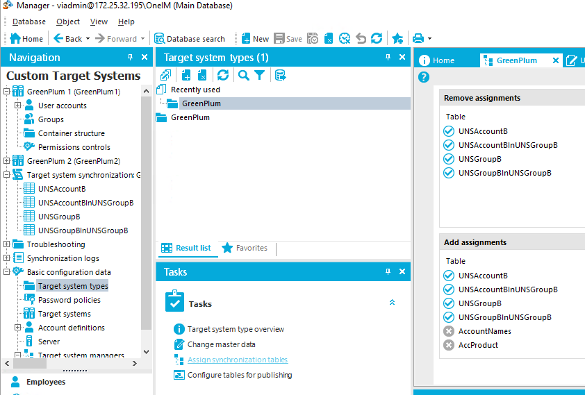The image size is (585, 395).
Task: Click the new entry icon in result list toolbar
Action: pyautogui.click(x=186, y=75)
